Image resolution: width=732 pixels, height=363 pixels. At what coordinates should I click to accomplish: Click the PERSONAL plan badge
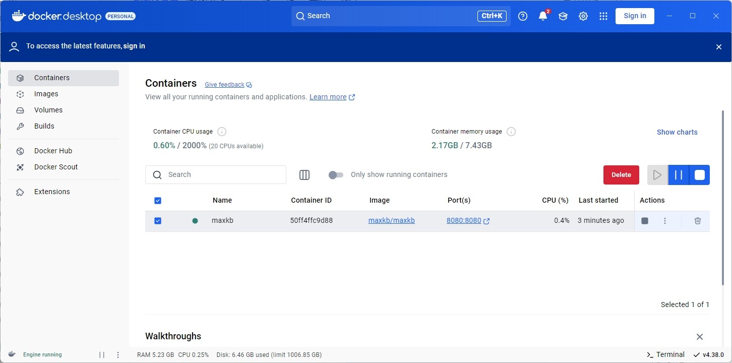tap(120, 16)
